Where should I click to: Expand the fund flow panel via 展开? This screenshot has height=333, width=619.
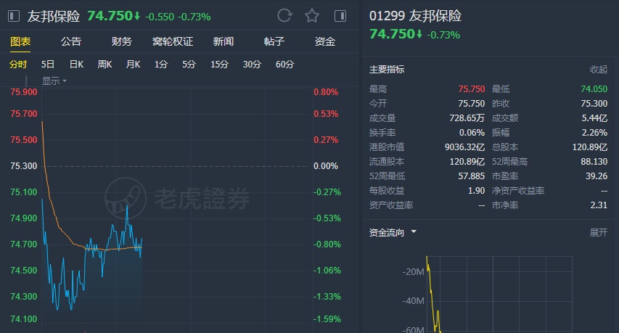pos(598,232)
